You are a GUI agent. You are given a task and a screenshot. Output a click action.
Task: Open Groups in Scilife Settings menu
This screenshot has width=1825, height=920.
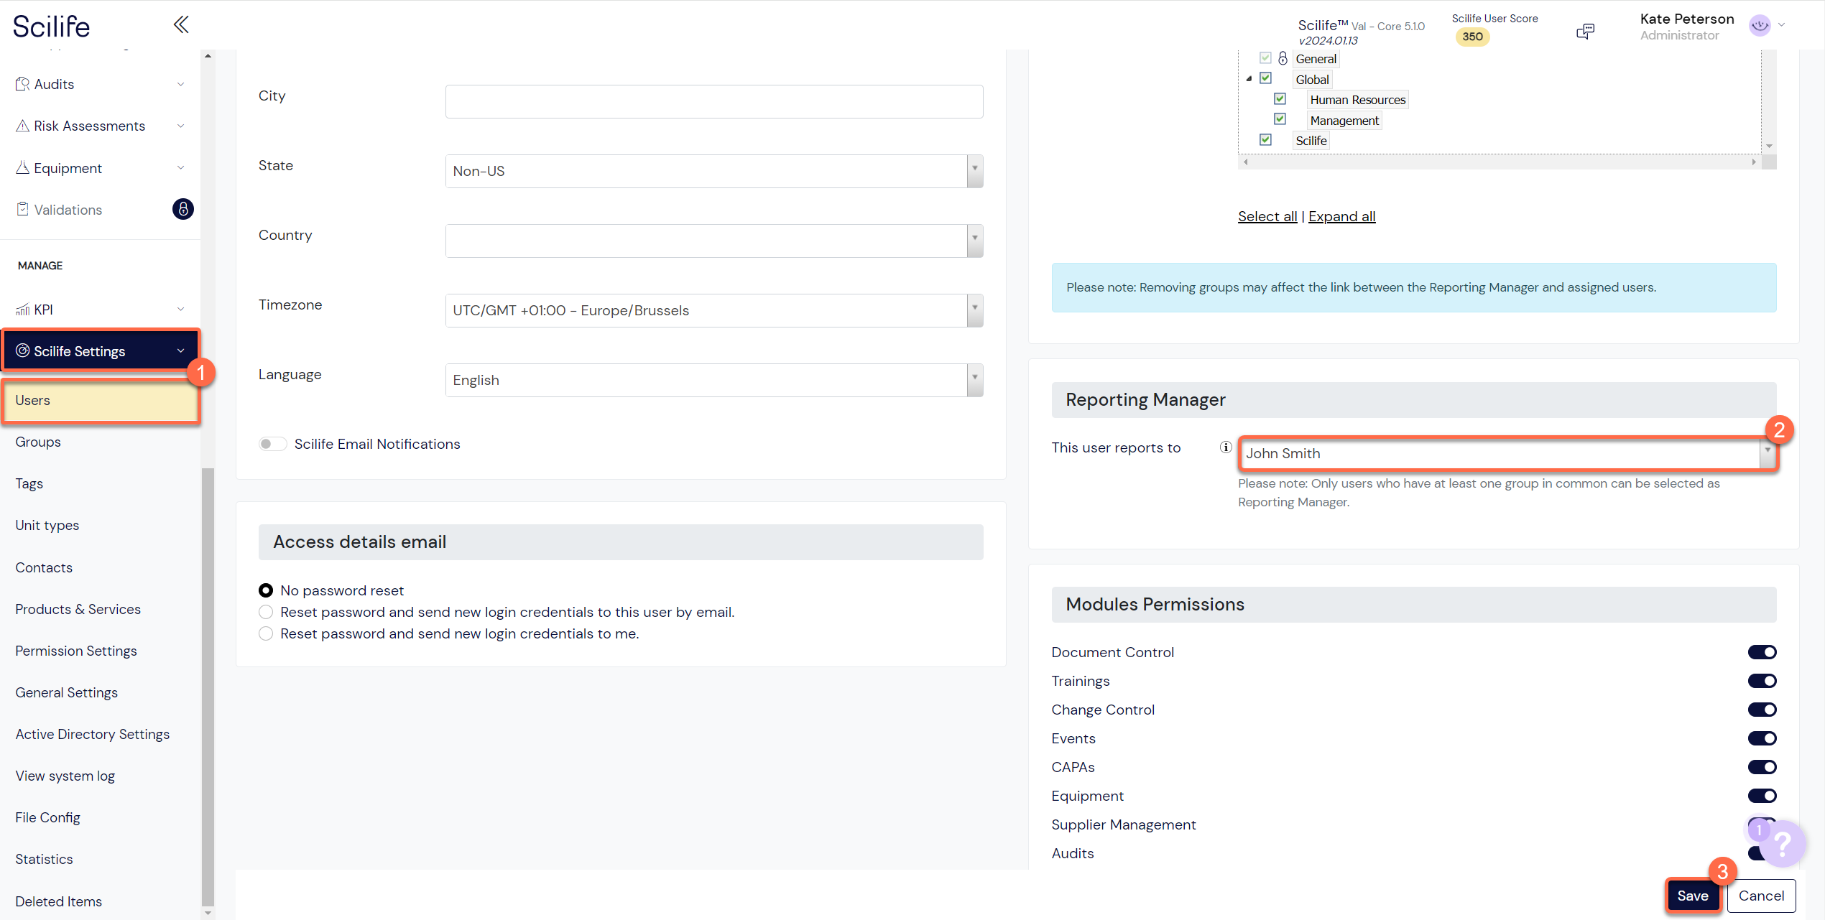point(38,442)
